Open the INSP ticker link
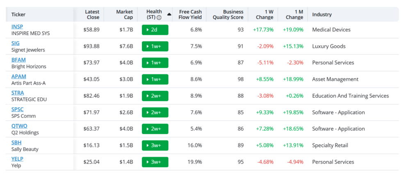This screenshot has height=177, width=420. coord(17,27)
